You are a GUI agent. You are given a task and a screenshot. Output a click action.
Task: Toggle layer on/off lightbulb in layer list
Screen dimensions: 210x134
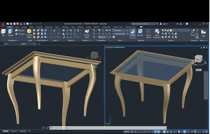(163, 30)
